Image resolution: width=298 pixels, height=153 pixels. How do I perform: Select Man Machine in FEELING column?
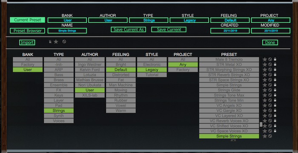pos(121,85)
